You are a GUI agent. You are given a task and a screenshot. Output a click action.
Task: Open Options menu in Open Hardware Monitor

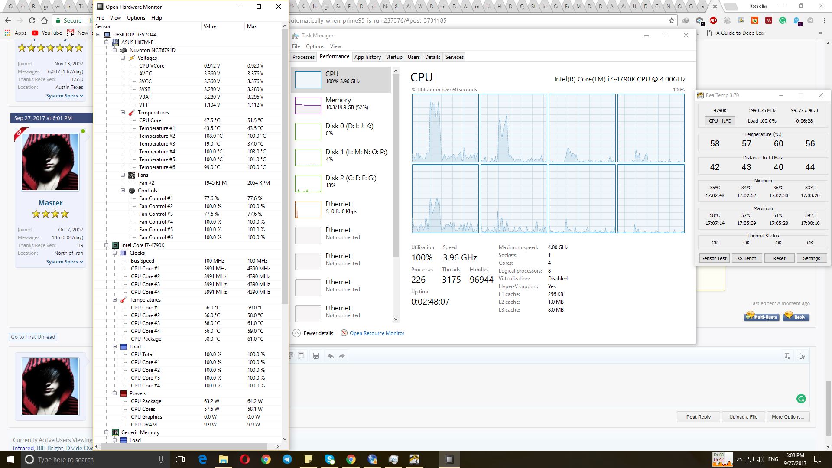(x=136, y=18)
